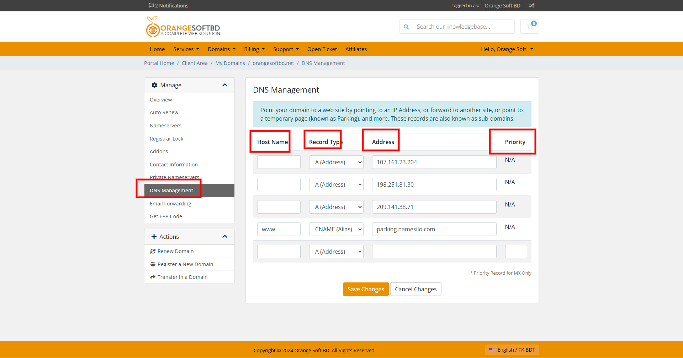Image resolution: width=683 pixels, height=358 pixels.
Task: Click the paper plane icon beside Orange Soft BD
Action: point(531,5)
